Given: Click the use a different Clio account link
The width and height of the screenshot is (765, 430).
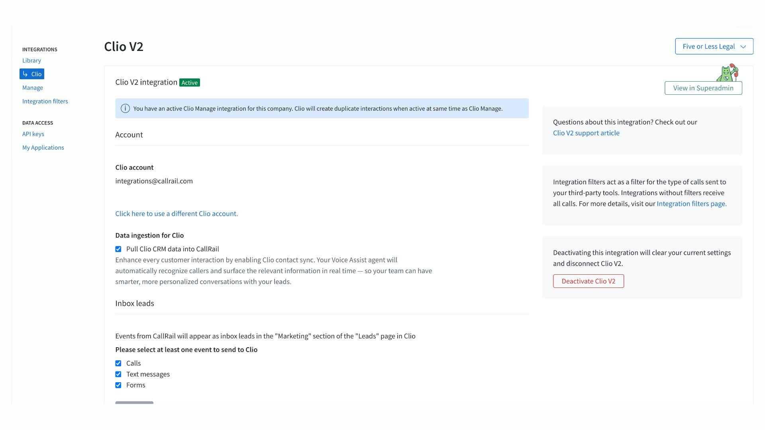Looking at the screenshot, I should (x=177, y=214).
